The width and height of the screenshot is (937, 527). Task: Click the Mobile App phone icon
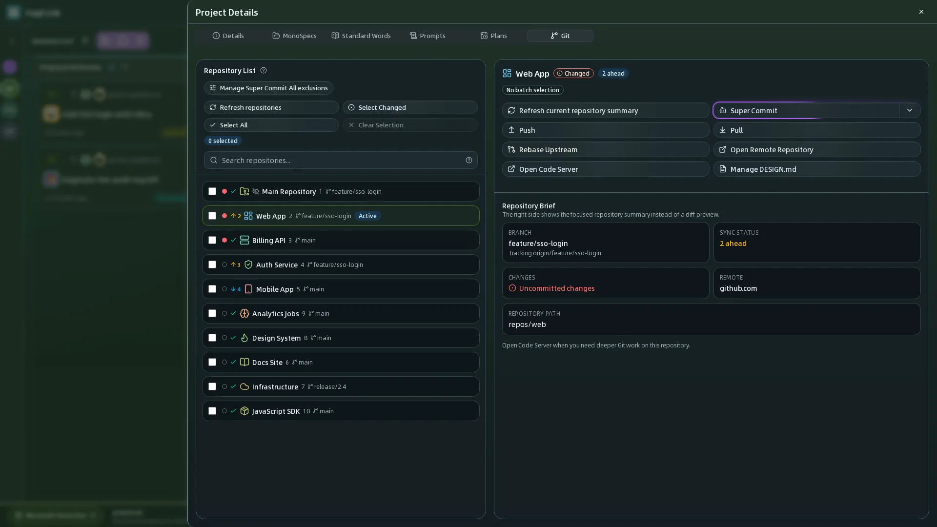point(248,289)
